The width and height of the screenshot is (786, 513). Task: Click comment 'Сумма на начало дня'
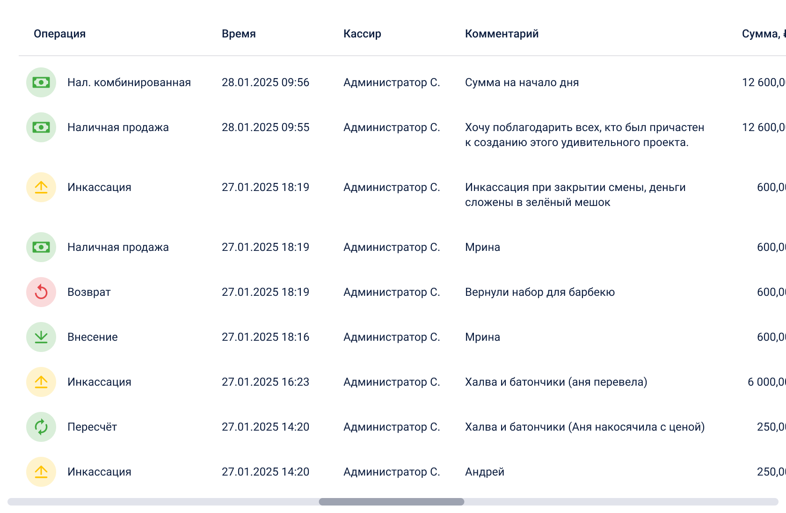pos(522,82)
